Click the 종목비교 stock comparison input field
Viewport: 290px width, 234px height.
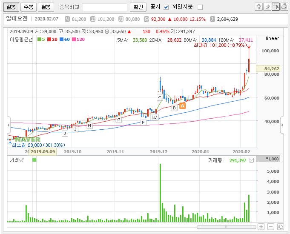click(x=104, y=7)
